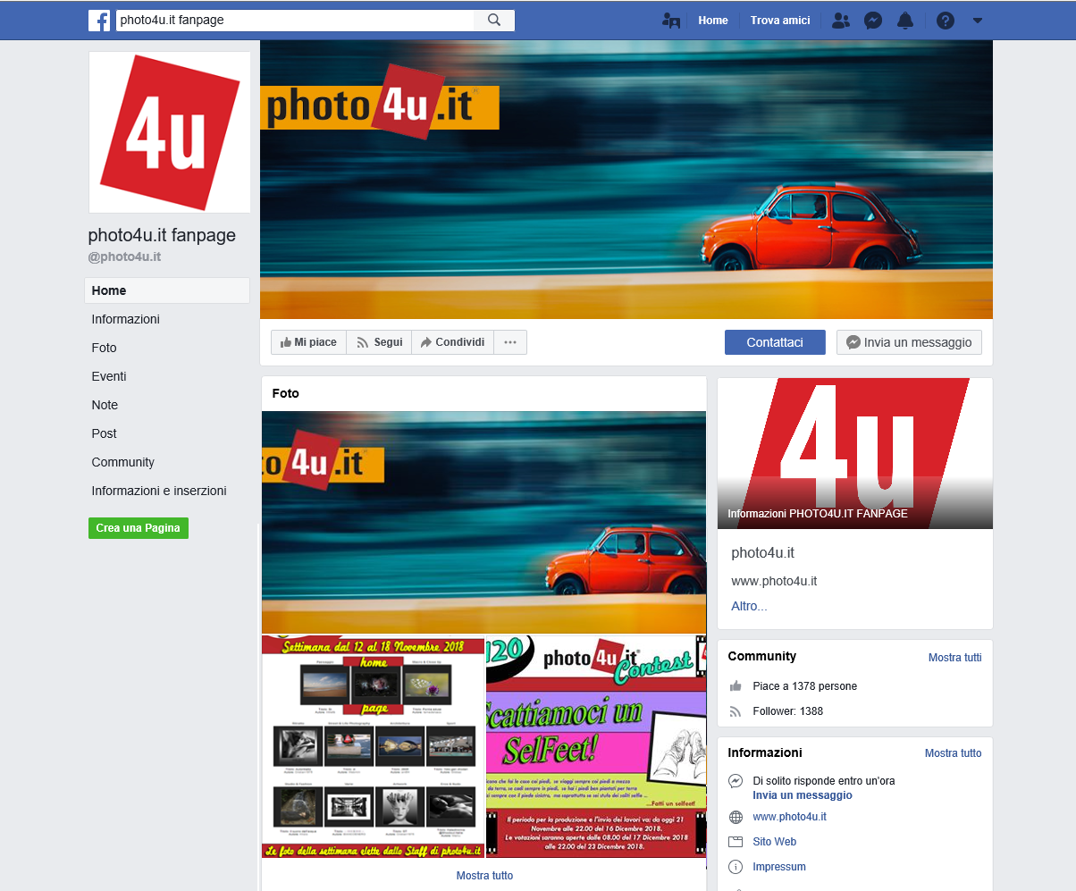Open Condividi share options
The width and height of the screenshot is (1076, 891).
452,342
